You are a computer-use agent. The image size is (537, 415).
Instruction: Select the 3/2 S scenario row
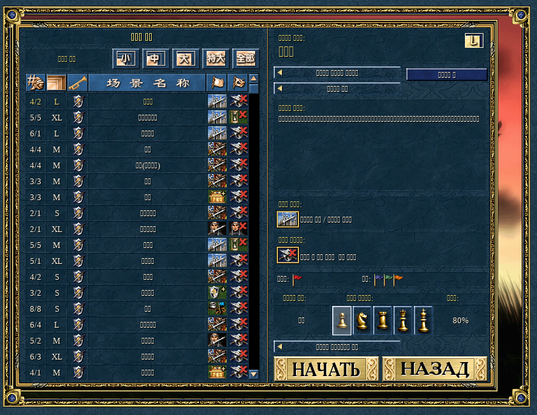(137, 293)
